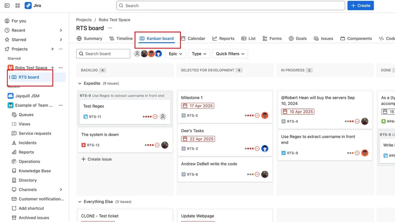
Task: Open the Kanban board tab
Action: pyautogui.click(x=157, y=39)
